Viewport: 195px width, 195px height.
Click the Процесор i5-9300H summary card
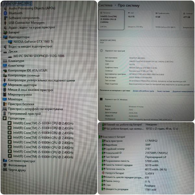pyautogui.click(x=111, y=20)
